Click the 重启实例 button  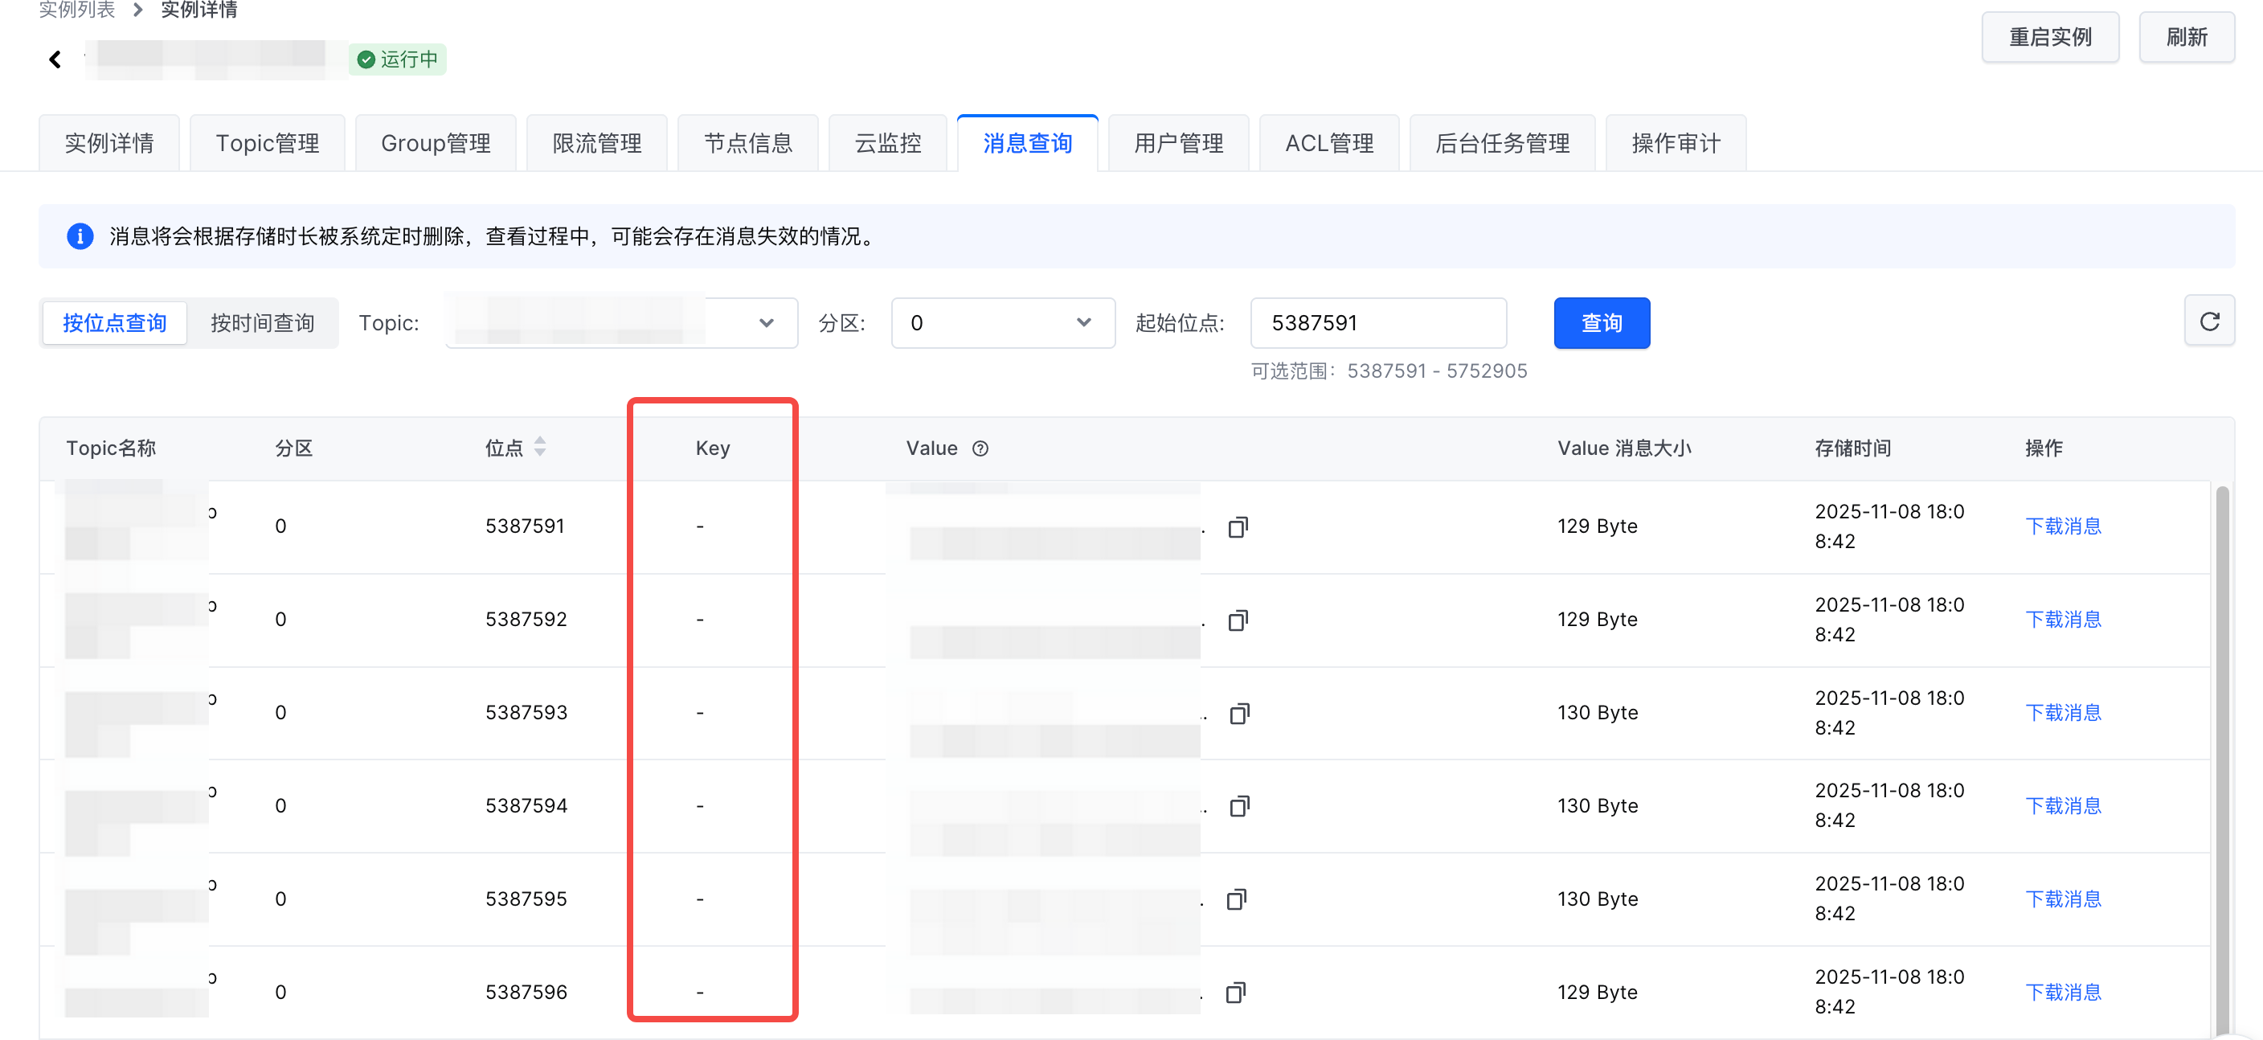[2049, 37]
